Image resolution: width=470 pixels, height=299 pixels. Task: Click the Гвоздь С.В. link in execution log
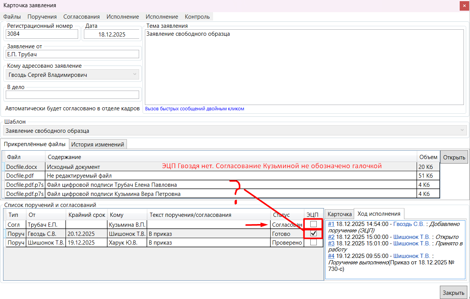coord(407,224)
